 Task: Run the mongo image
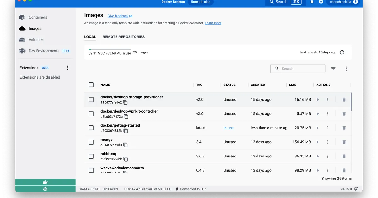click(x=318, y=142)
